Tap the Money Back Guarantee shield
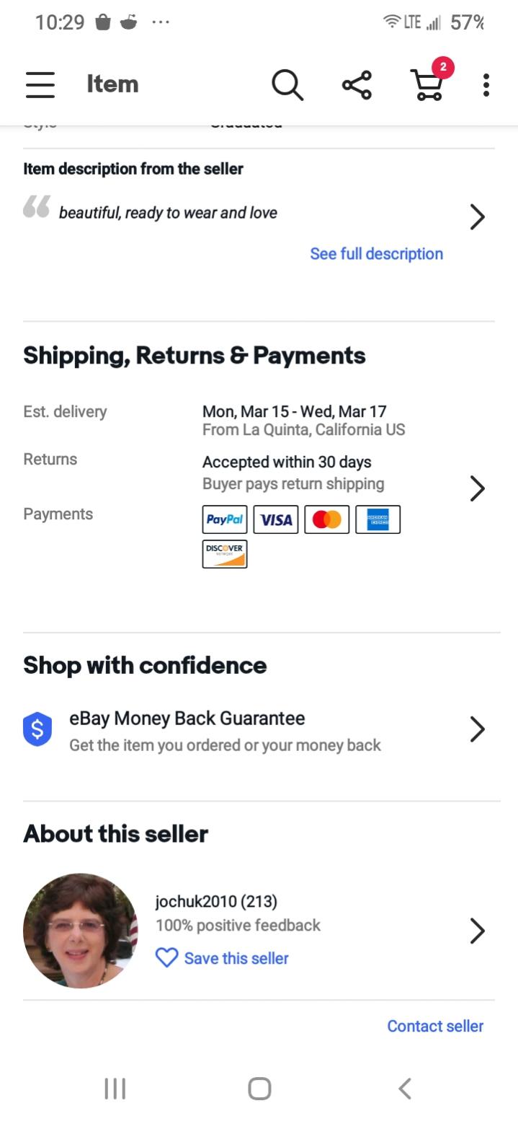518x1124 pixels. click(x=37, y=729)
